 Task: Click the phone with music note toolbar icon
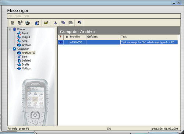click(20, 23)
